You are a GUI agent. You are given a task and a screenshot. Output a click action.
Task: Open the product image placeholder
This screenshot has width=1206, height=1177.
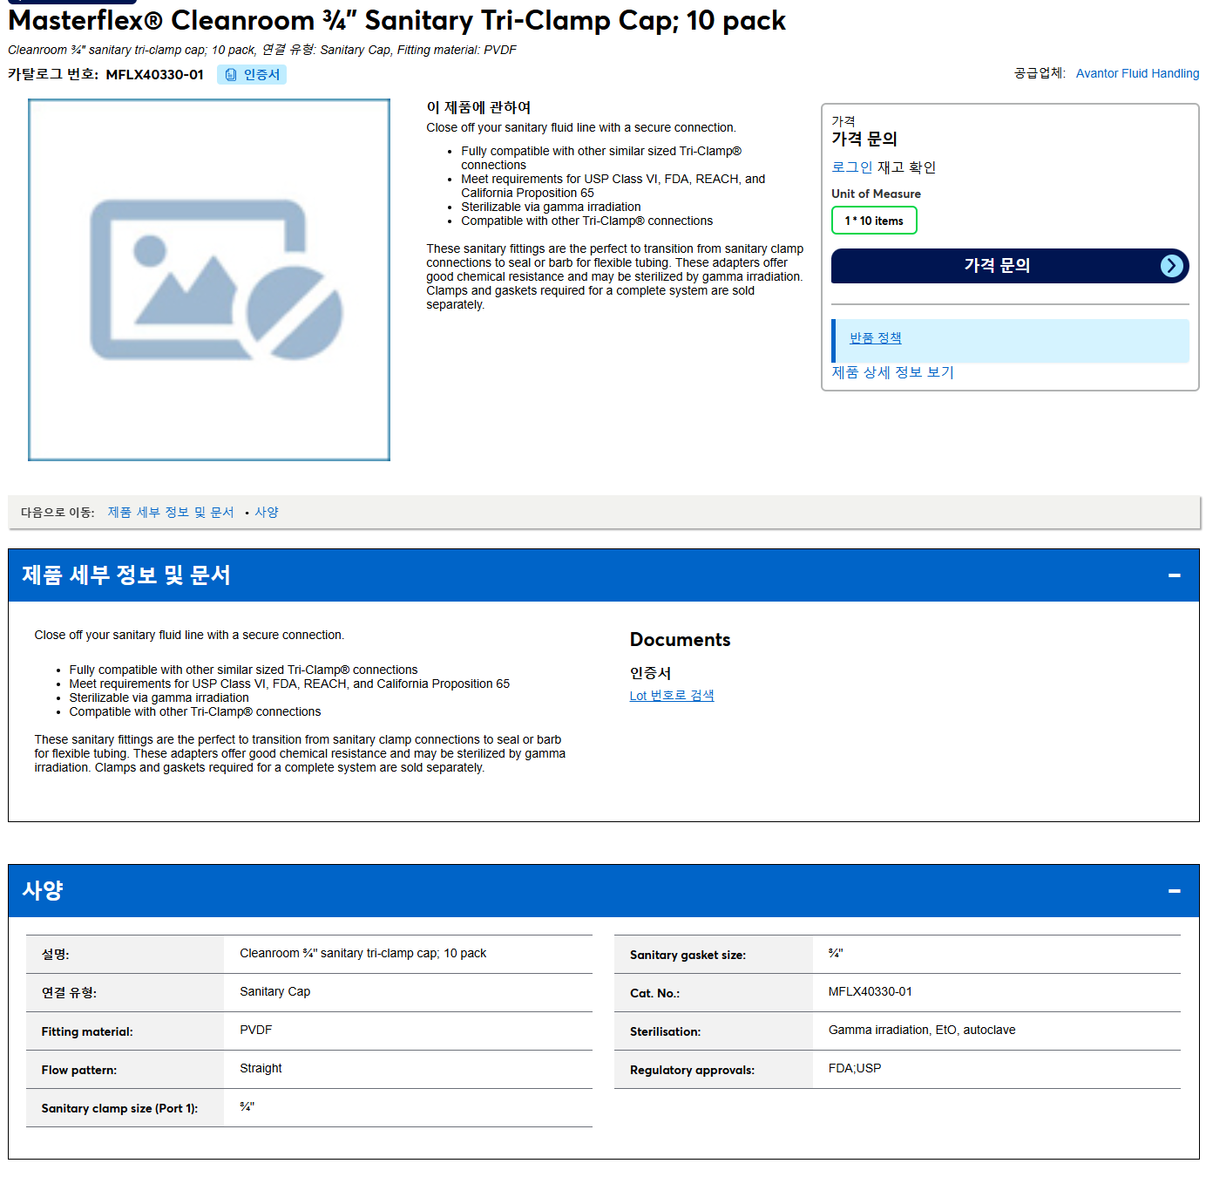[209, 280]
